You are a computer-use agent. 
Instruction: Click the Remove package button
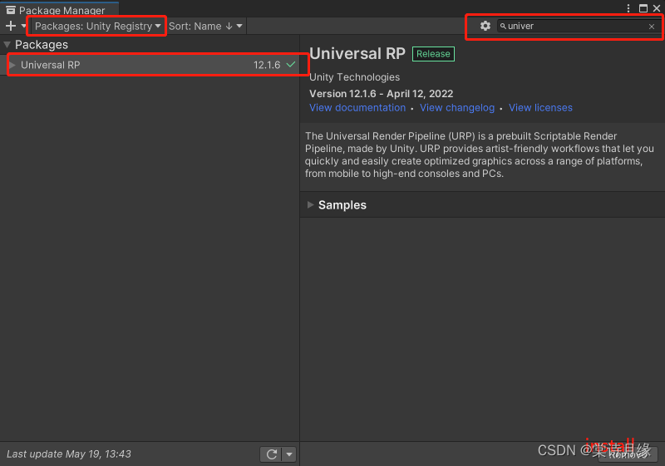pyautogui.click(x=628, y=454)
